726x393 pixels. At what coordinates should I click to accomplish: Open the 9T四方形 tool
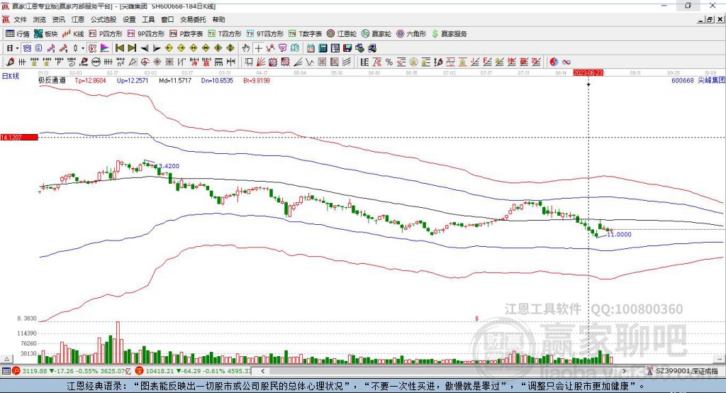click(265, 34)
